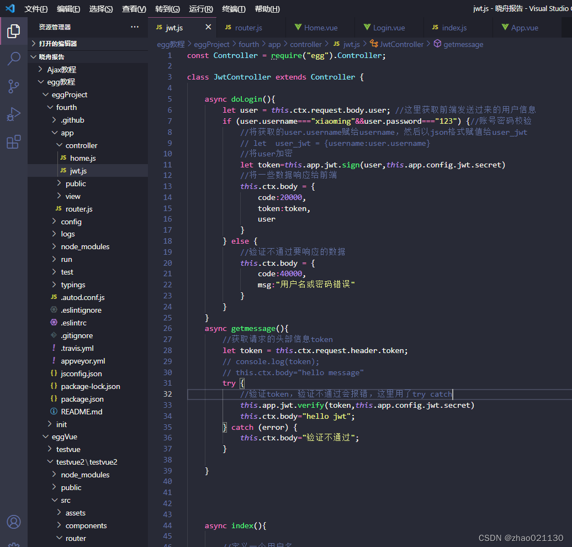Open explorer's more actions ellipsis
572x547 pixels.
point(135,27)
